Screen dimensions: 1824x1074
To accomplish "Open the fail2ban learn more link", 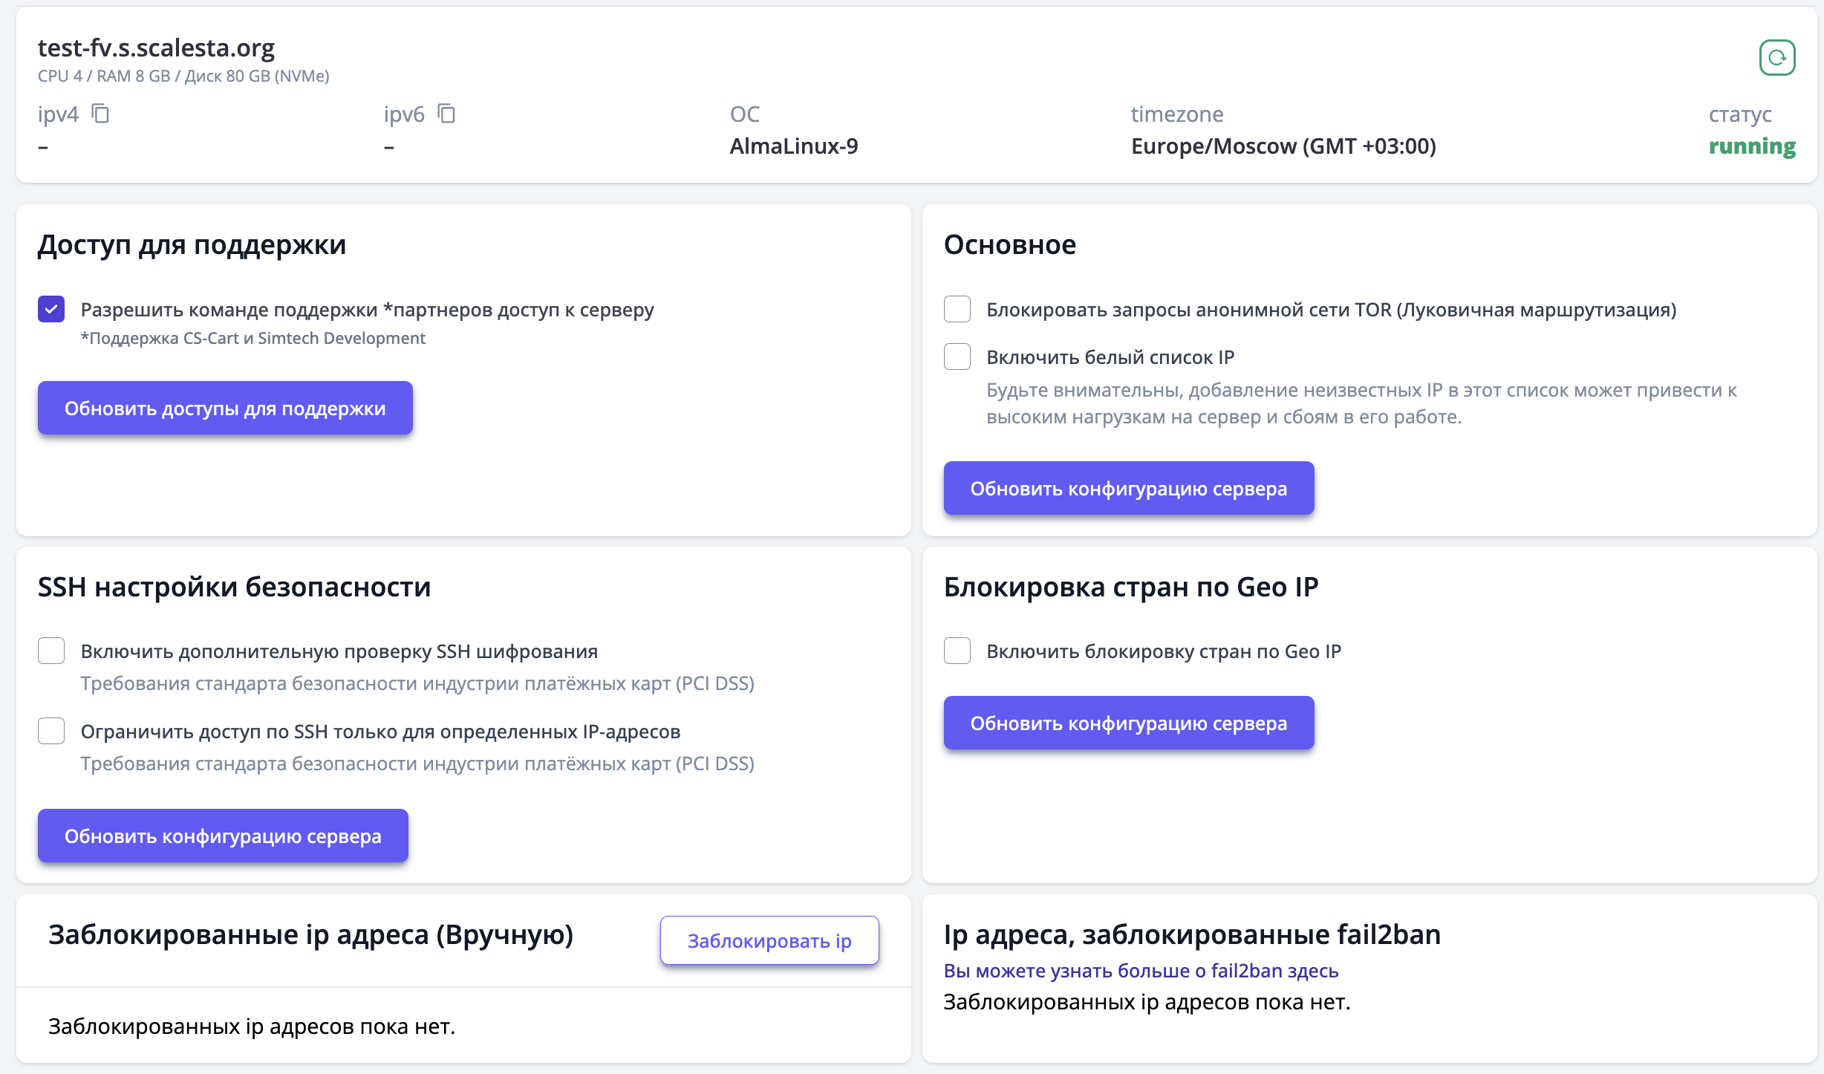I will (1140, 971).
